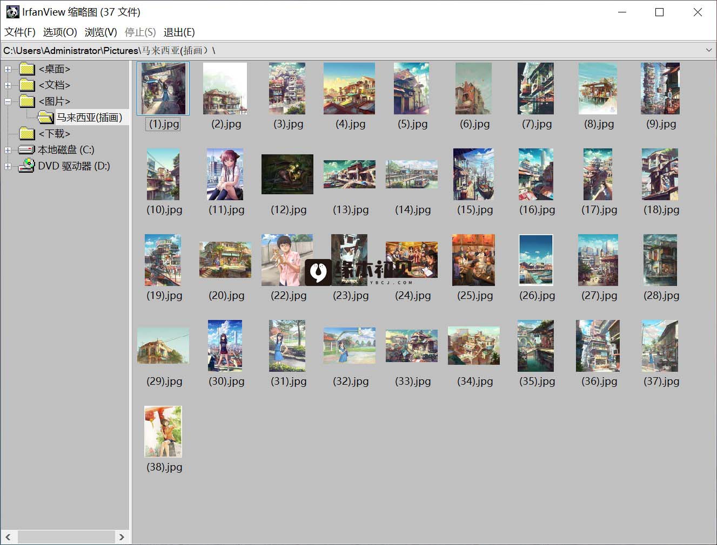Select thumbnail of (1).jpg

pyautogui.click(x=163, y=88)
